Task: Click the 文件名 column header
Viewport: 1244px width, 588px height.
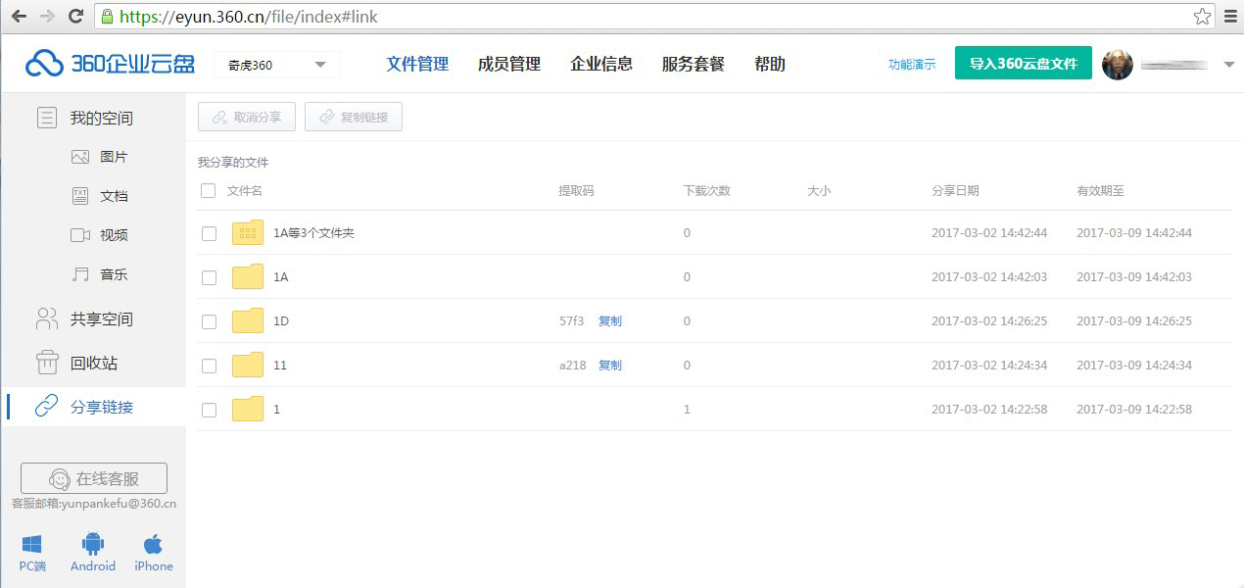Action: pos(245,191)
